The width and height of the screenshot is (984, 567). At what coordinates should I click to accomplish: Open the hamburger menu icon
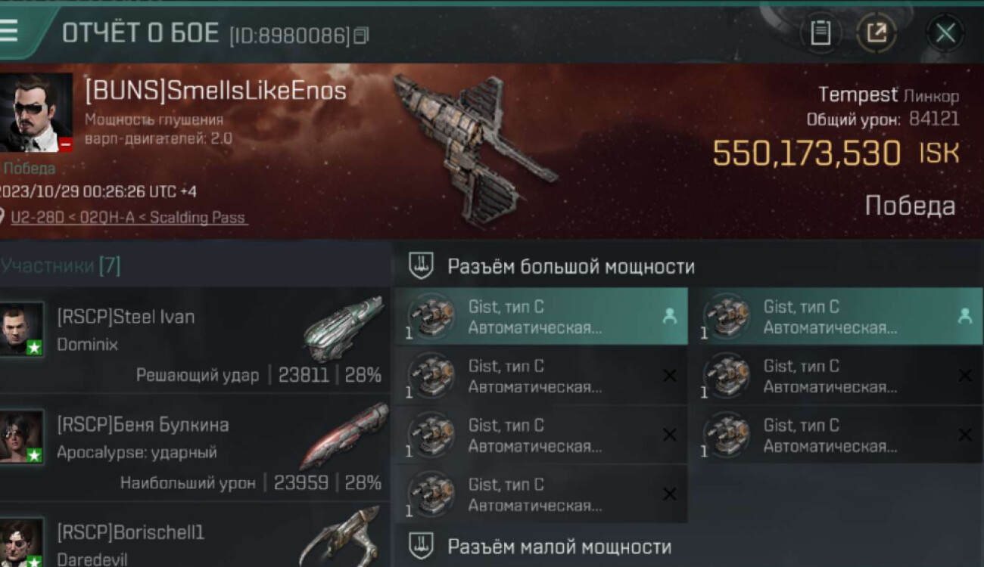[9, 31]
